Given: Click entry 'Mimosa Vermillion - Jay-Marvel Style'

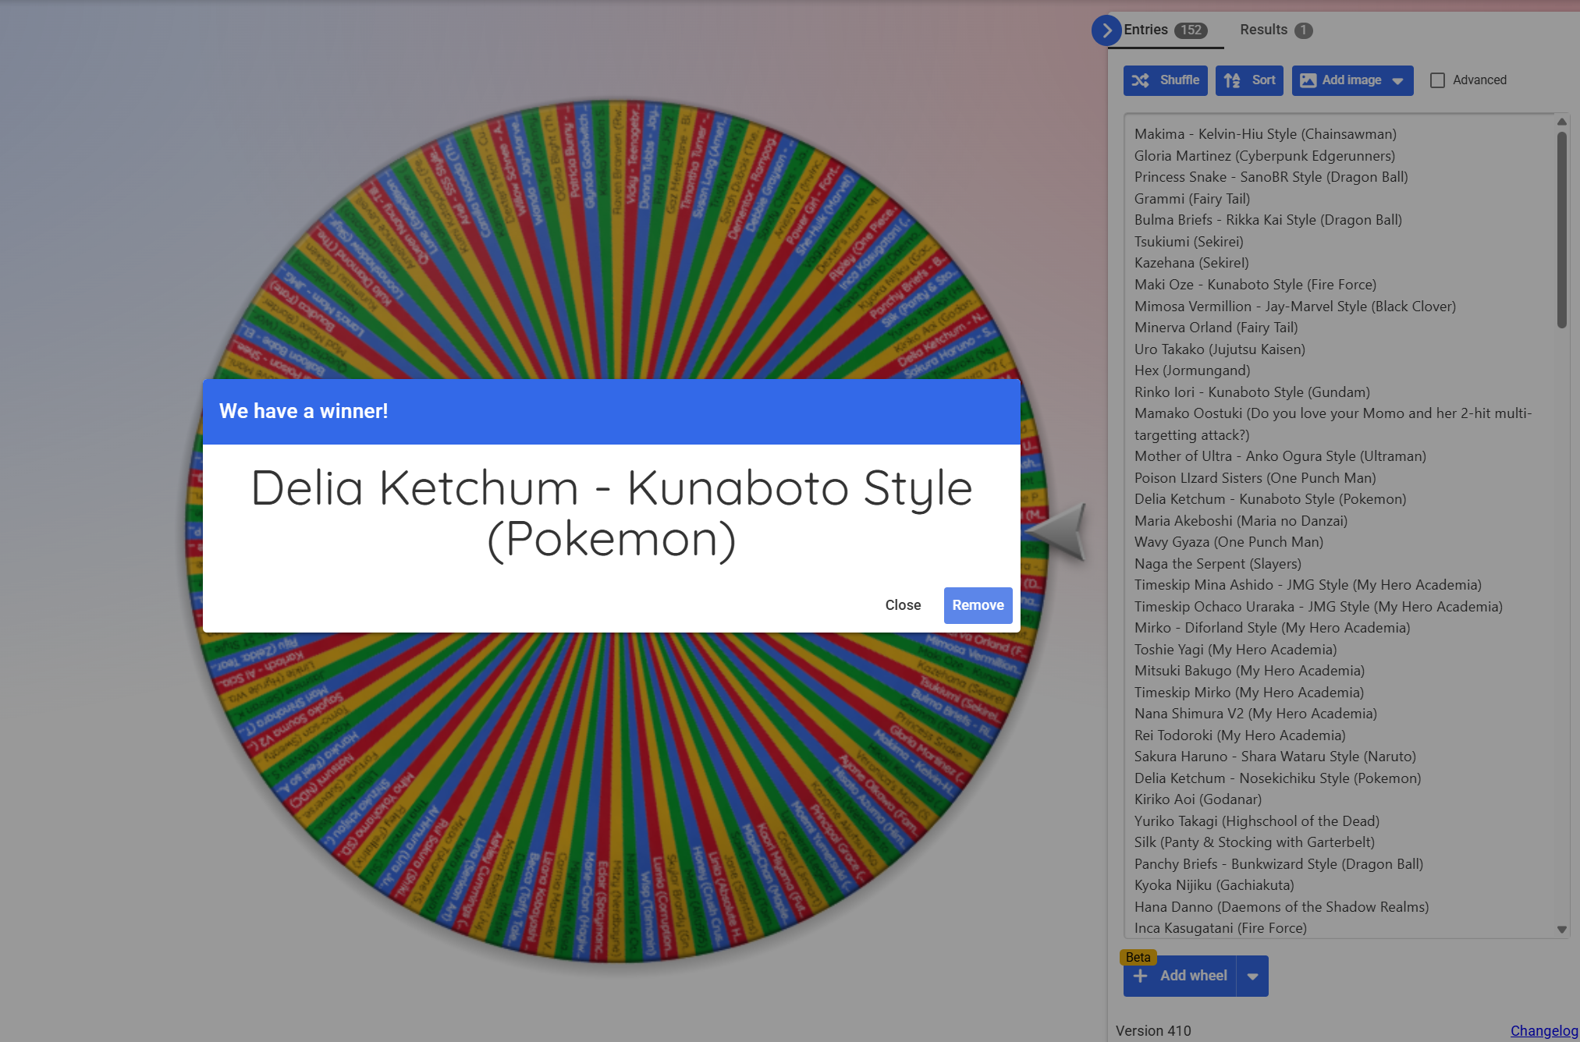Looking at the screenshot, I should 1295,307.
